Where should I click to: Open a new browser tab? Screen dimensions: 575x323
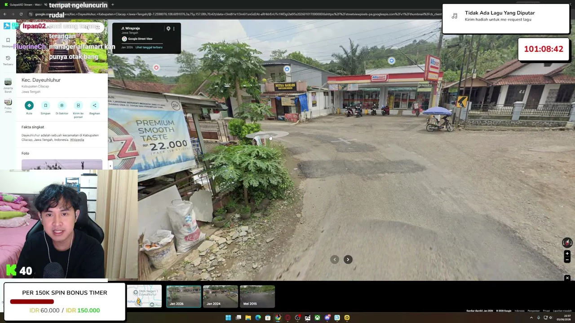tap(112, 4)
